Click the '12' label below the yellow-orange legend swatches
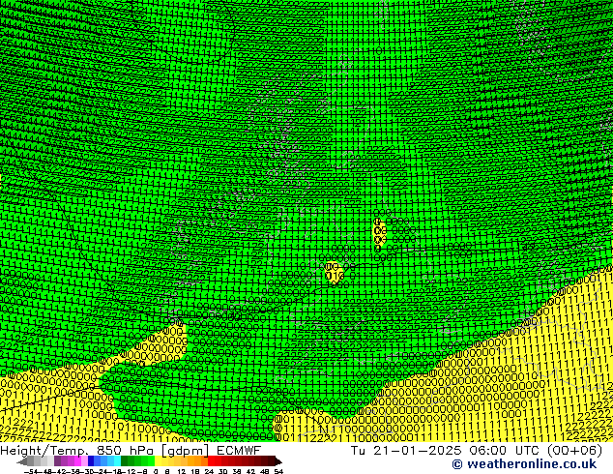 click(181, 471)
